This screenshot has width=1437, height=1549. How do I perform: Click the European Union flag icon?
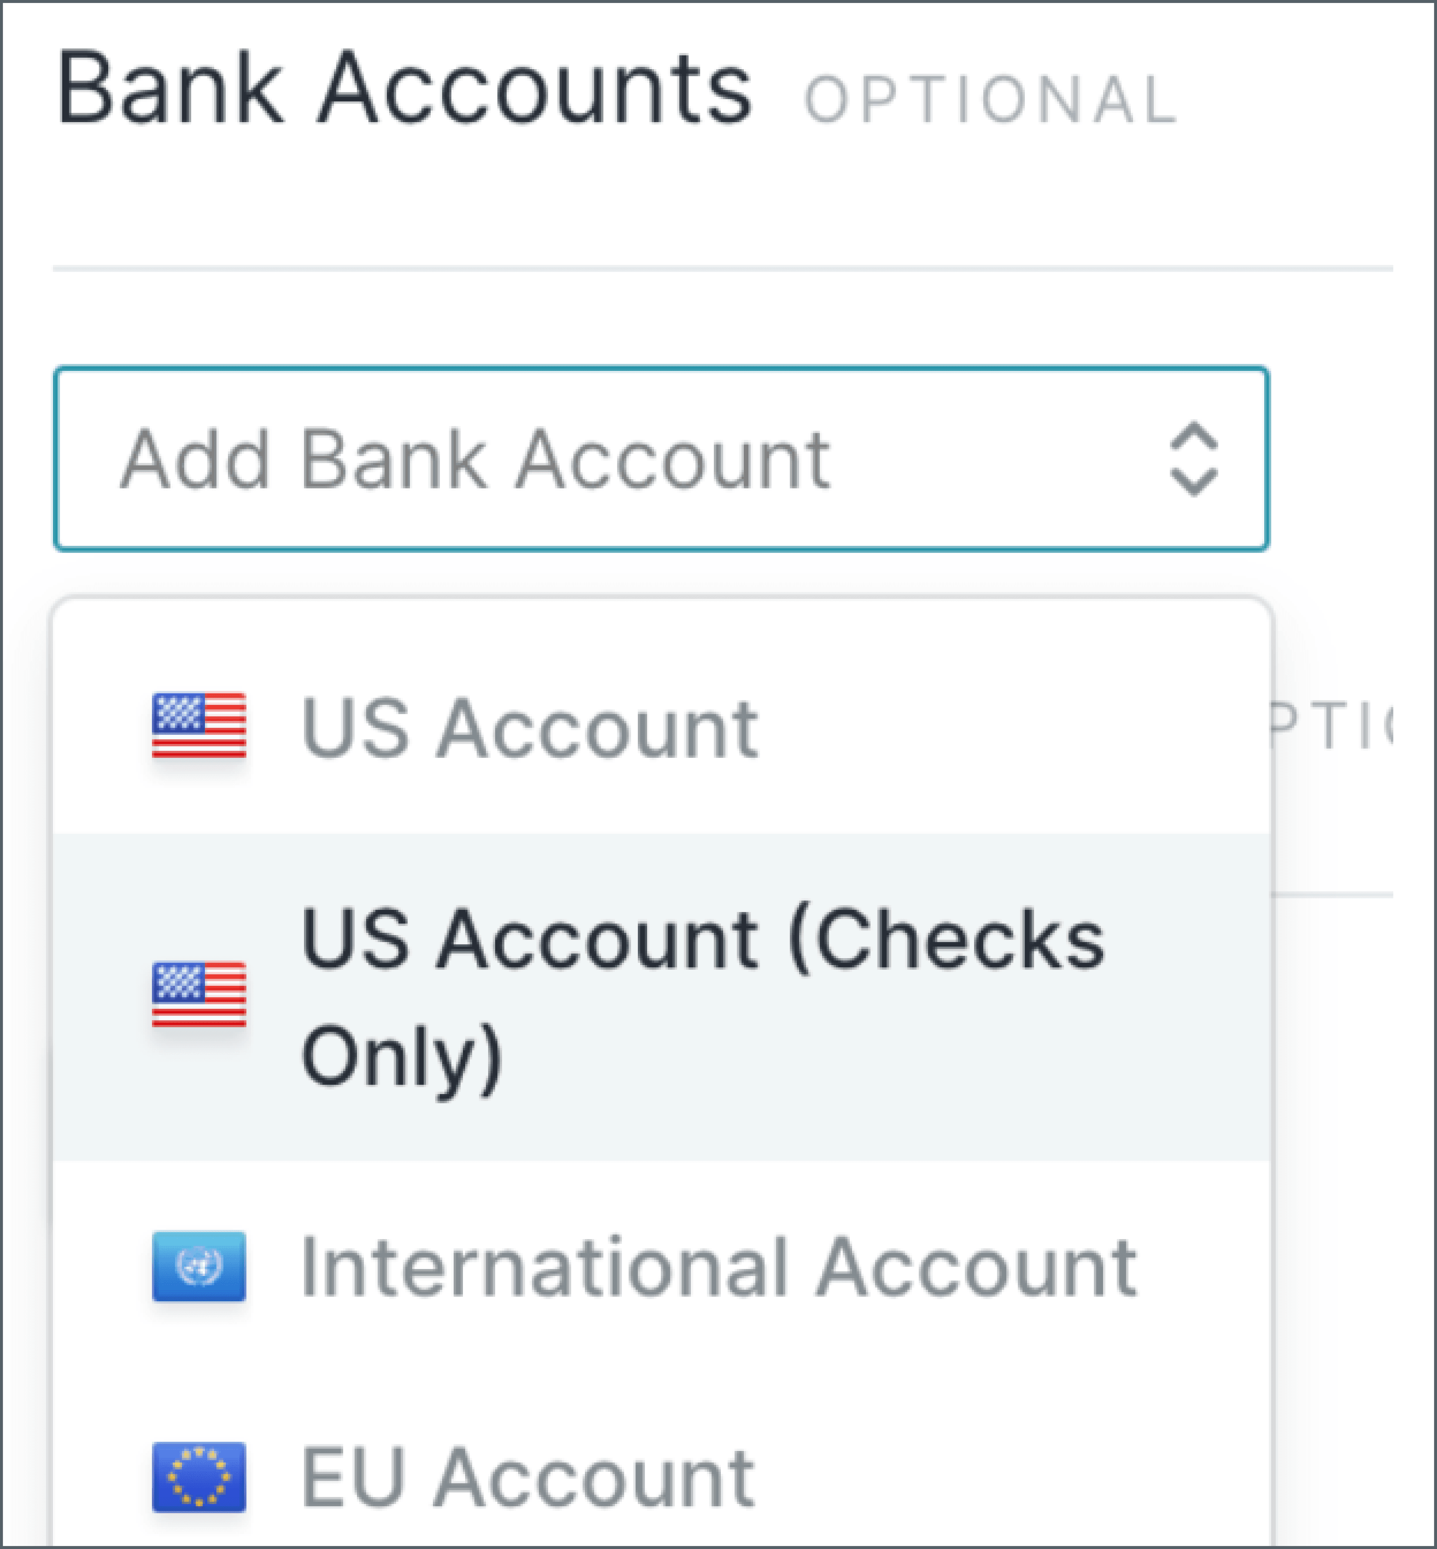(x=199, y=1477)
